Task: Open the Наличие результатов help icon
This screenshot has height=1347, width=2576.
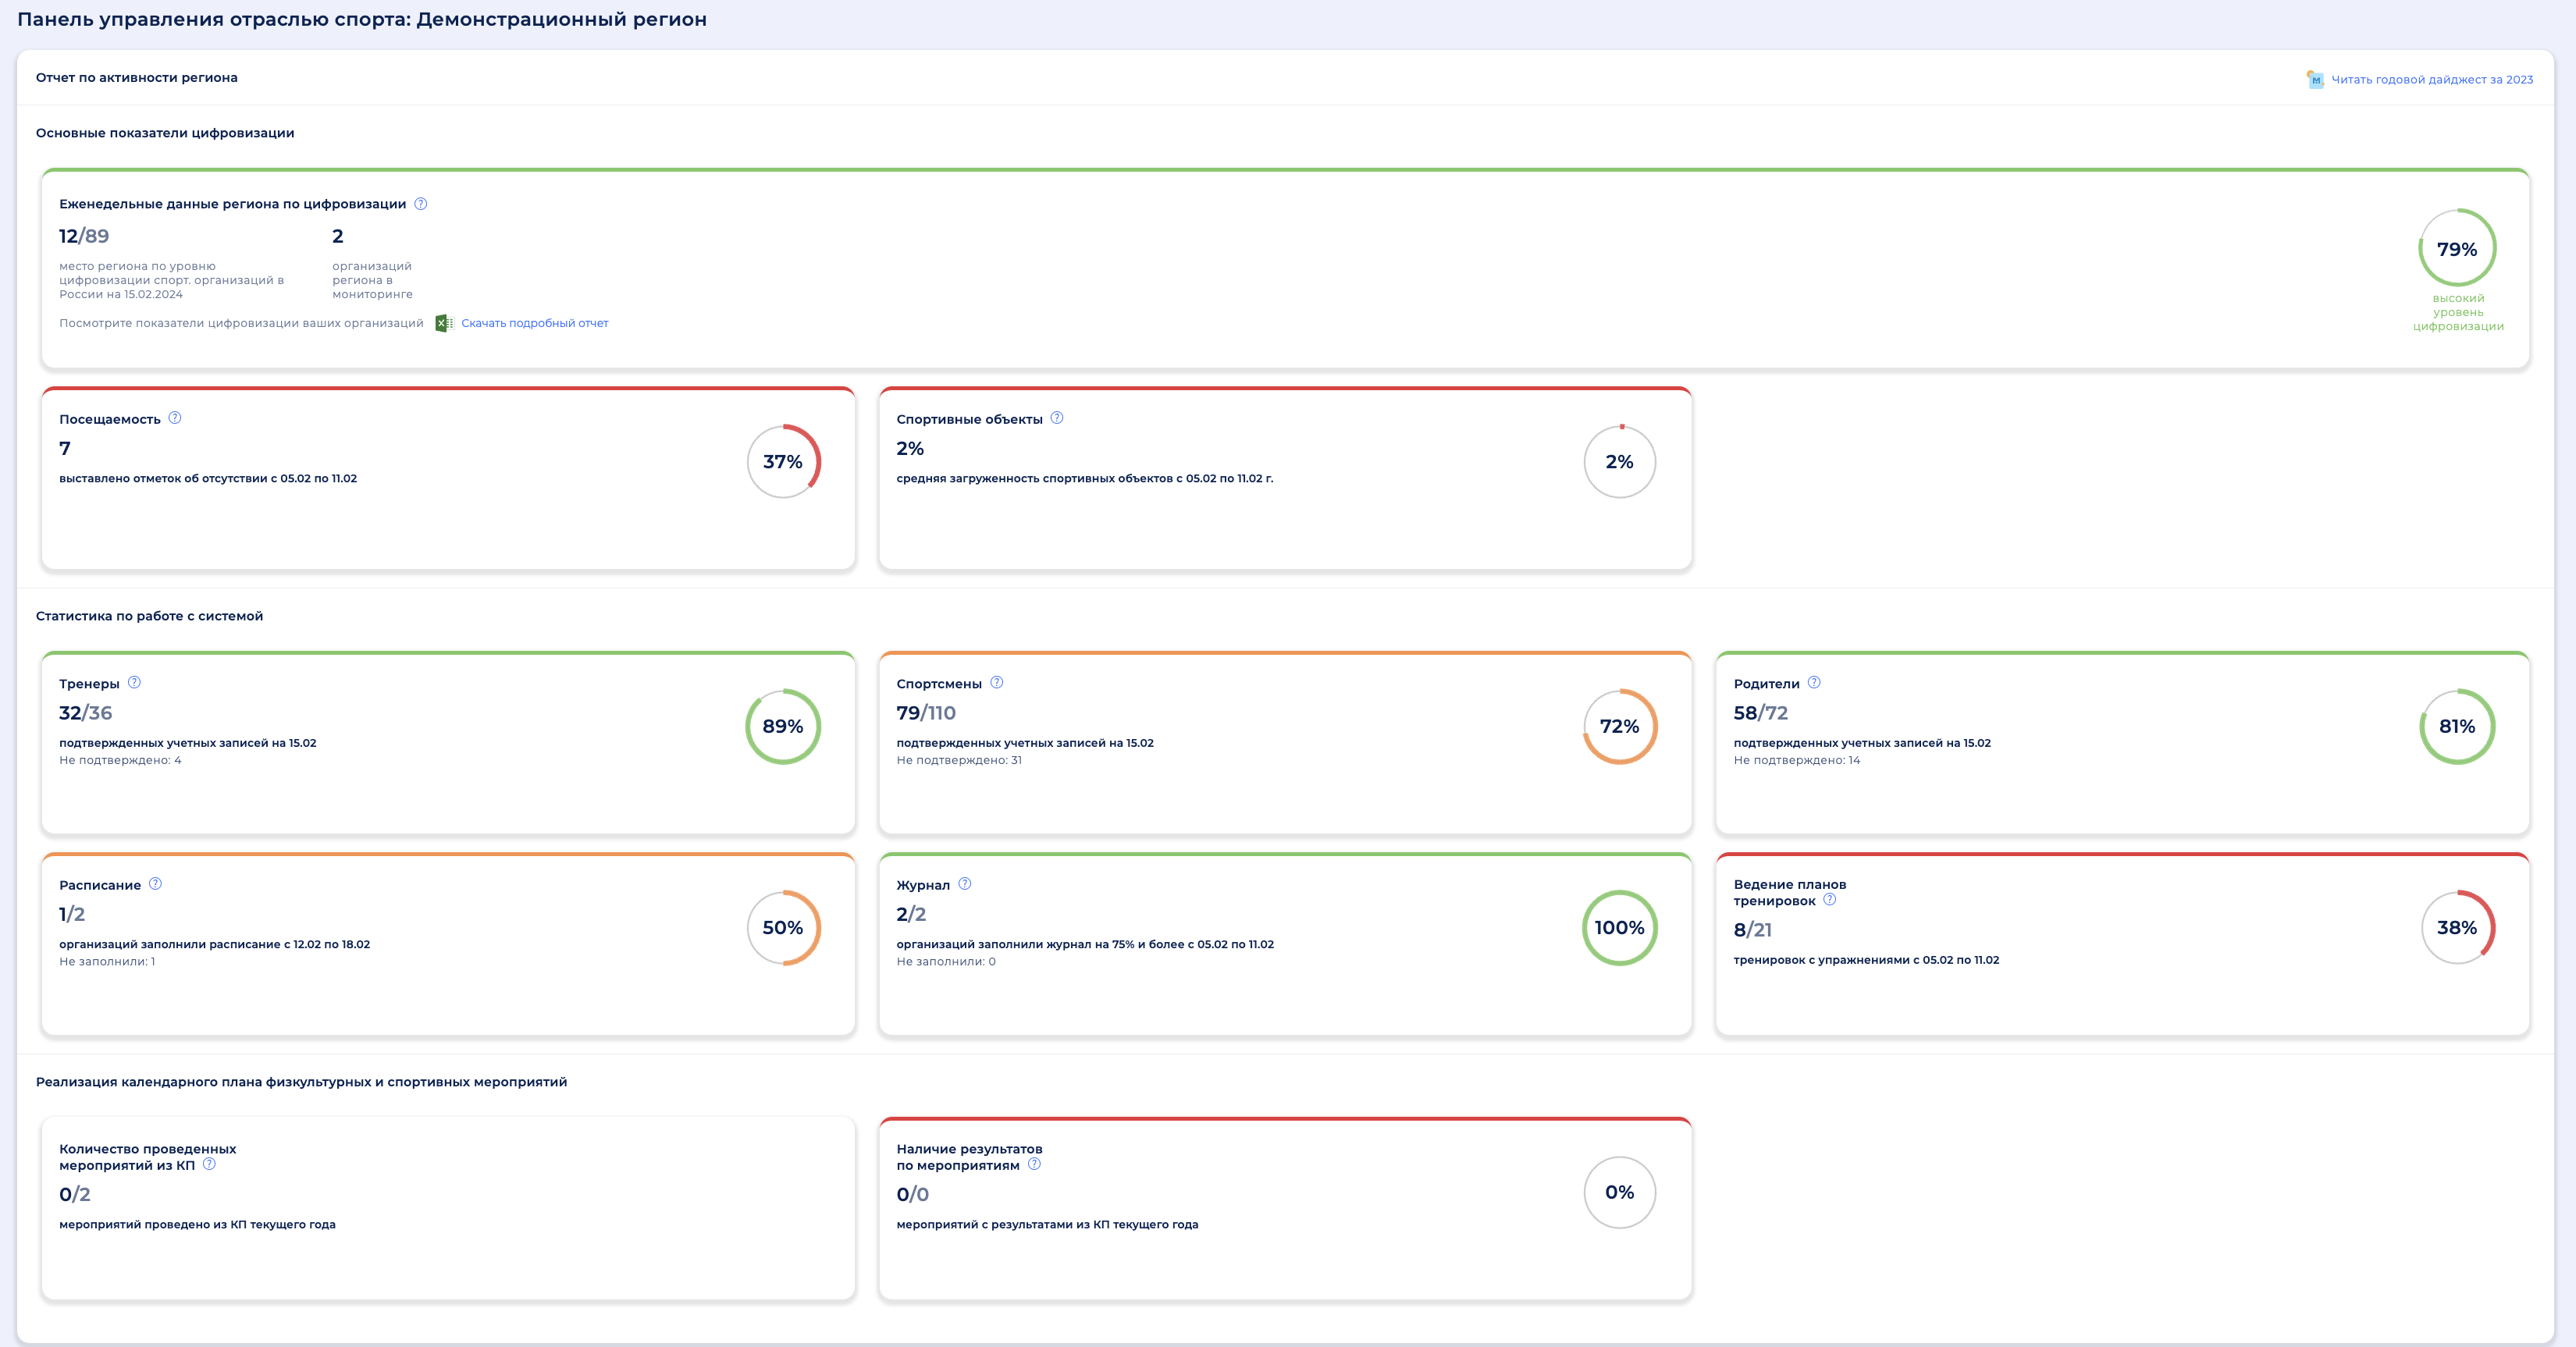Action: point(1034,1164)
